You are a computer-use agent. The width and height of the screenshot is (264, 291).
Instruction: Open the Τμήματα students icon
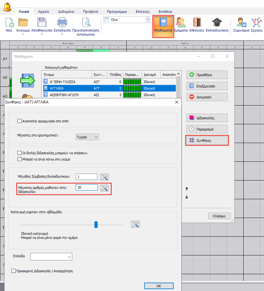pos(180,24)
